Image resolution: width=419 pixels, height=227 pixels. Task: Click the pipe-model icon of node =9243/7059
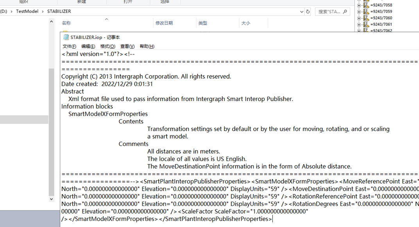click(366, 11)
